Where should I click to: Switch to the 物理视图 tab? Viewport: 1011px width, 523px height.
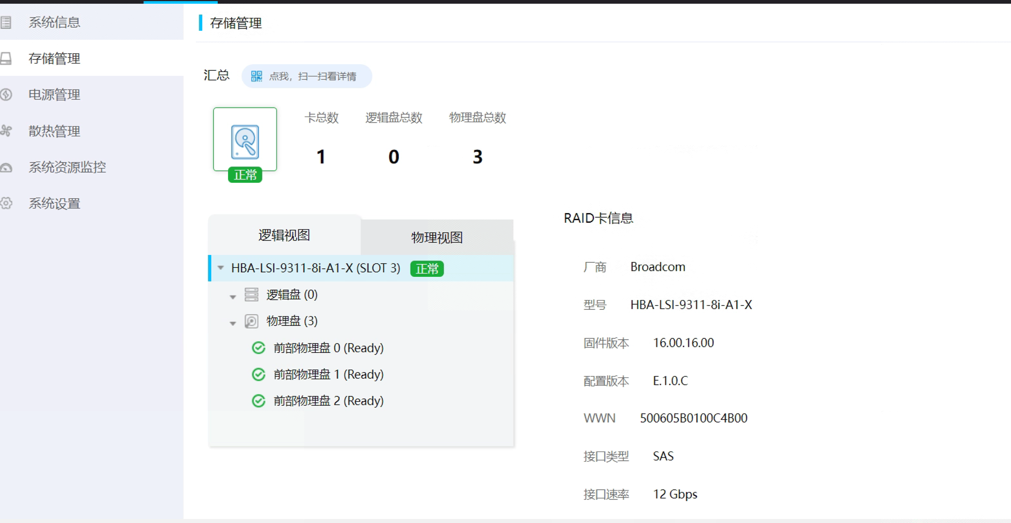coord(436,237)
